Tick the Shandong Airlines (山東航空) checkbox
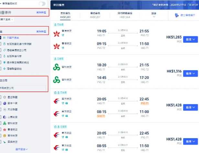Viewport: 199px width, 153px height. pyautogui.click(x=1, y=117)
